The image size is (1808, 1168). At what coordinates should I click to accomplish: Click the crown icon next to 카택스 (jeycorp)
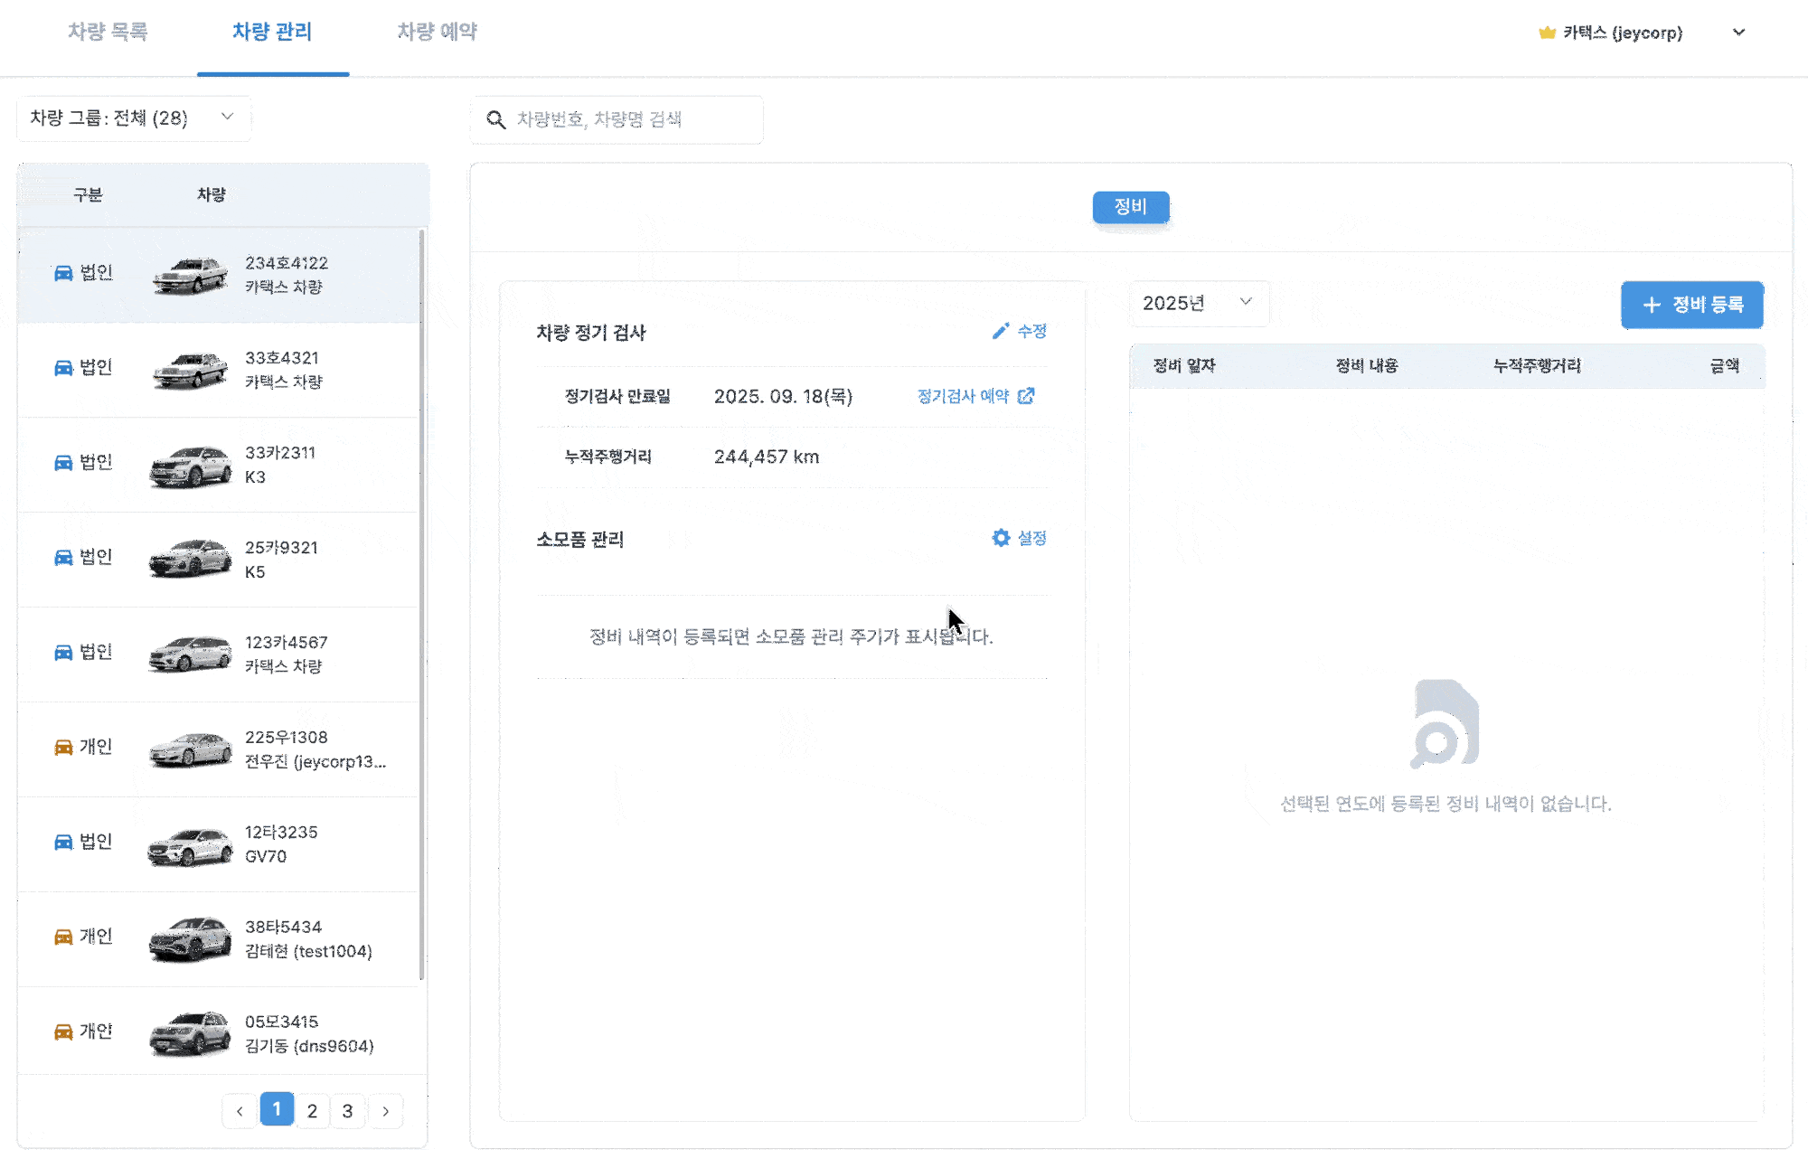tap(1547, 33)
